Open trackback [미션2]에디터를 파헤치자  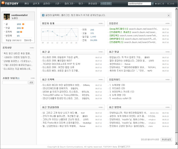click(x=55, y=88)
